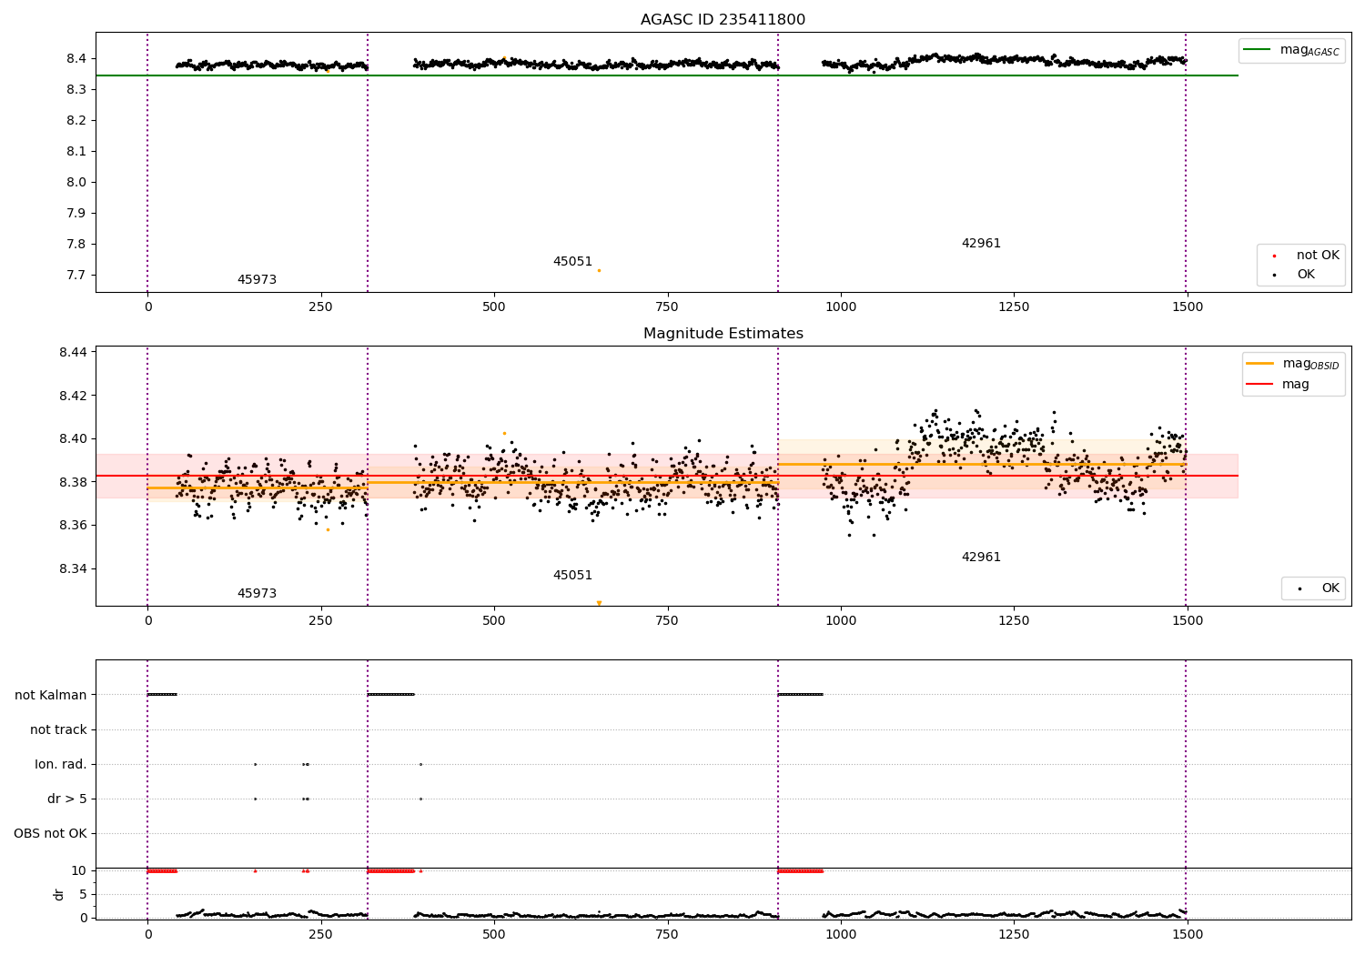Click obsid label 45973 in Magnitude Estimates plot
Screen dimensions: 1365x955
[257, 594]
